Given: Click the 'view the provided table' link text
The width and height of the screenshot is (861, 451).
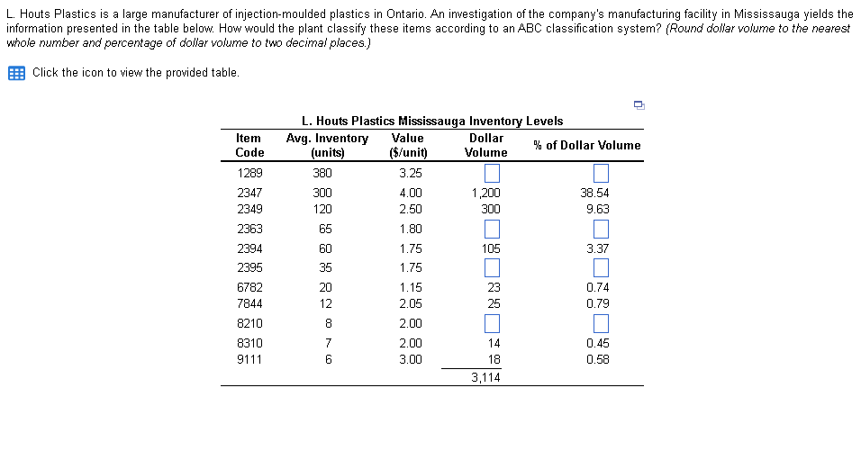Looking at the screenshot, I should tap(135, 73).
